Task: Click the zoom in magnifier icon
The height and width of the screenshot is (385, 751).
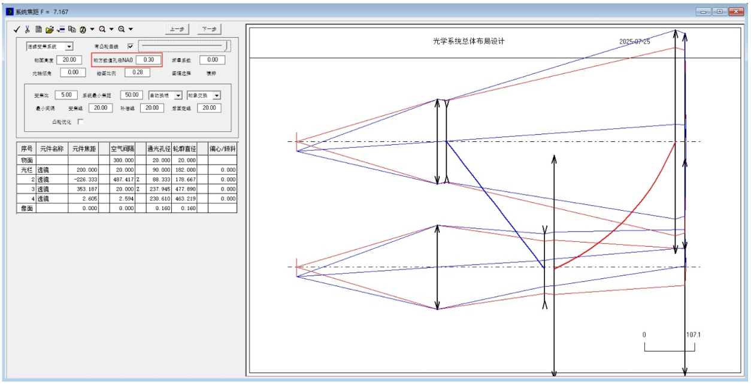Action: coord(121,29)
